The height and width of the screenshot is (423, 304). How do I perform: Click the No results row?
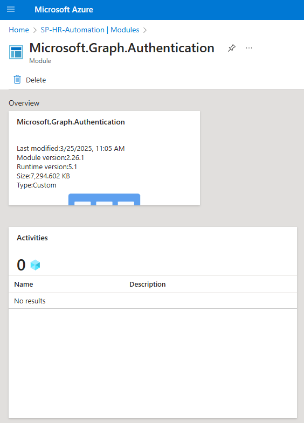(153, 301)
